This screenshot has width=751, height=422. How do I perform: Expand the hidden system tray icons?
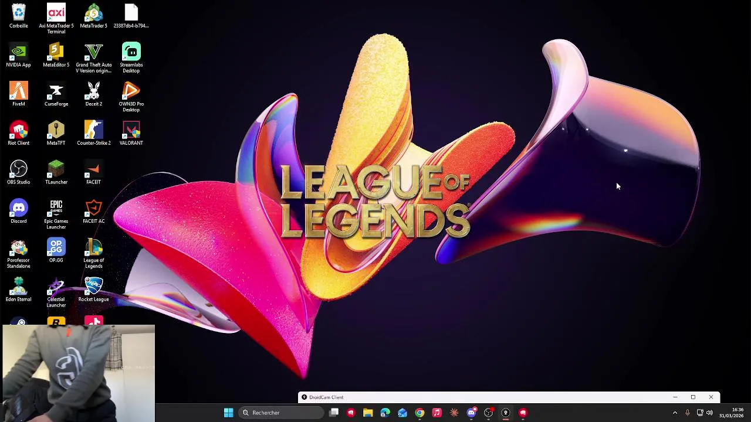[675, 413]
